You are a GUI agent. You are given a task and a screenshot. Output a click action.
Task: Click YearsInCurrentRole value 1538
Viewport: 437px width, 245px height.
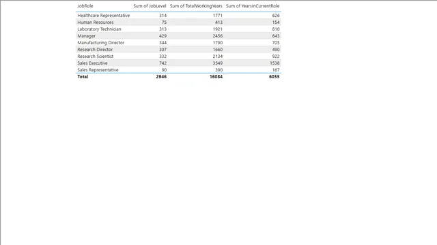pos(274,63)
